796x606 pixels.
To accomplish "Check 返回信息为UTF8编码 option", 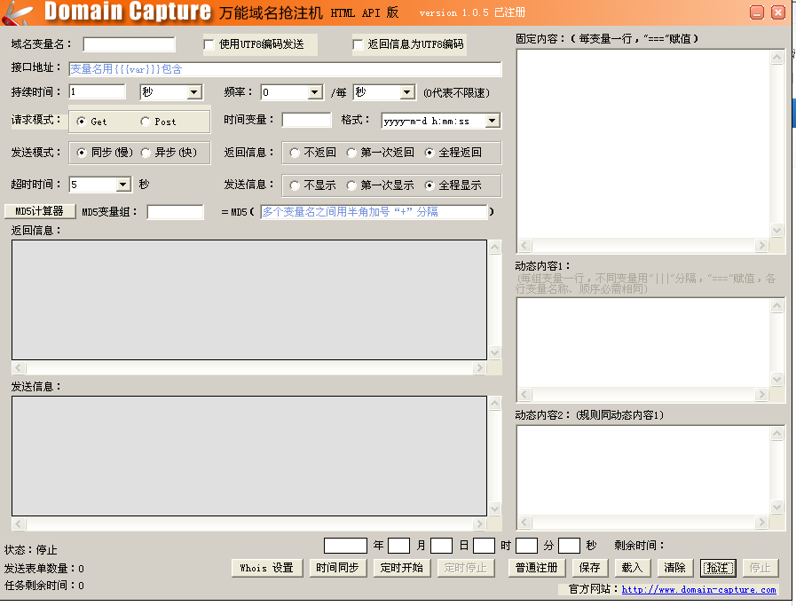I will pyautogui.click(x=359, y=44).
